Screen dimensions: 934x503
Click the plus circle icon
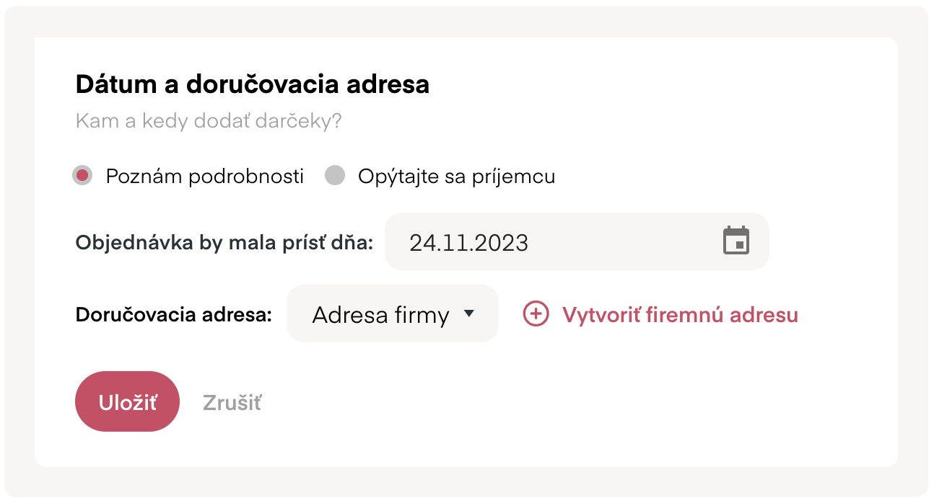click(x=536, y=314)
